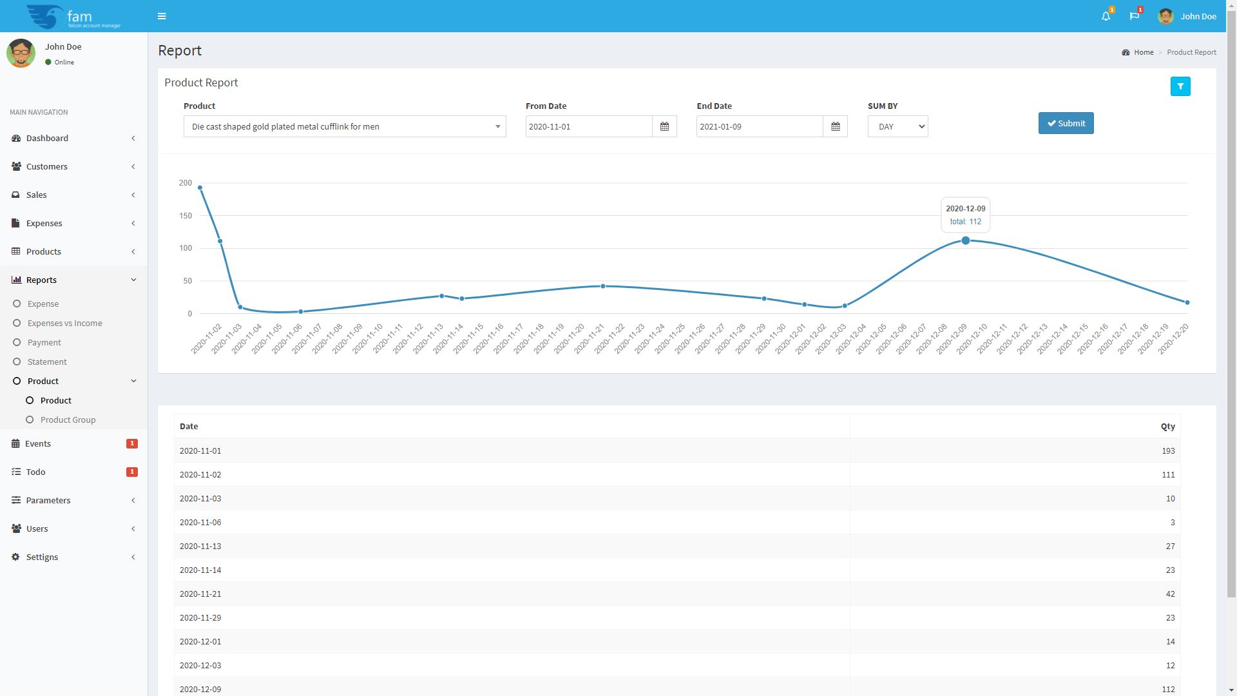Click the fam falcon logo
Viewport: 1237px width, 696px height.
click(x=73, y=16)
